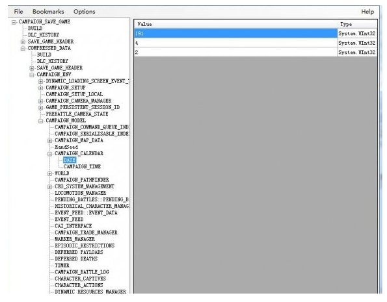The height and width of the screenshot is (302, 387).
Task: Expand CAMPAIGN_CAMERA_MANAGER node
Action: [41, 101]
